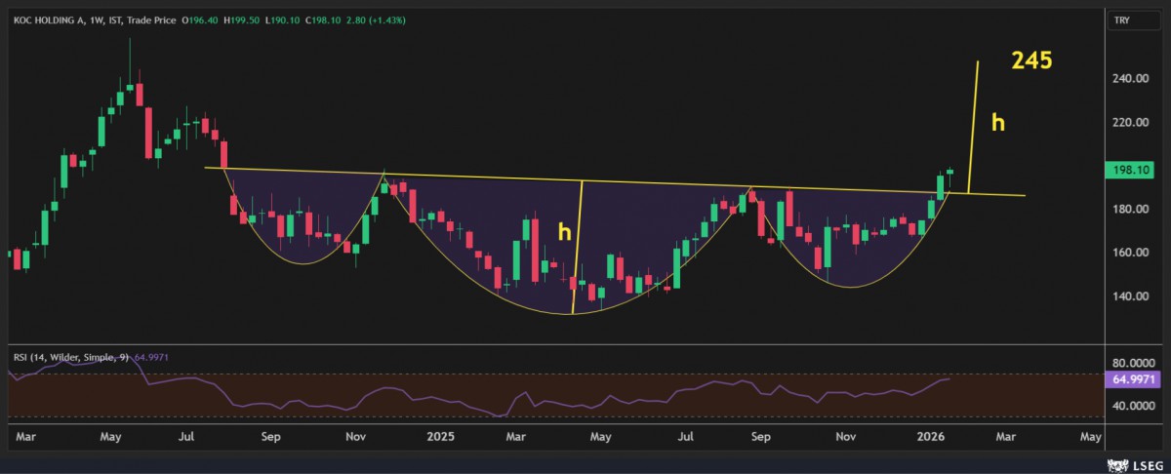
Task: Select the h label inside the middle cup
Action: click(x=563, y=231)
